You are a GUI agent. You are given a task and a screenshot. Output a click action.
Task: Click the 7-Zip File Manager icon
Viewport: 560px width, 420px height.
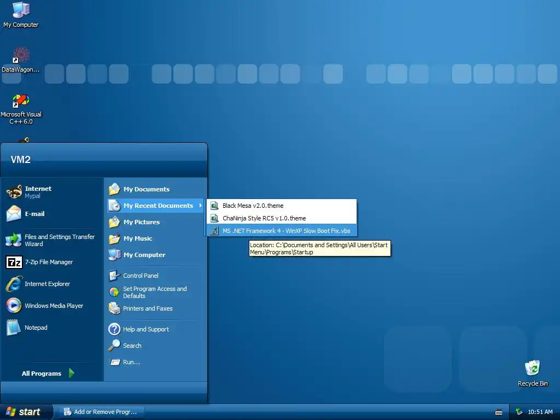pyautogui.click(x=14, y=262)
